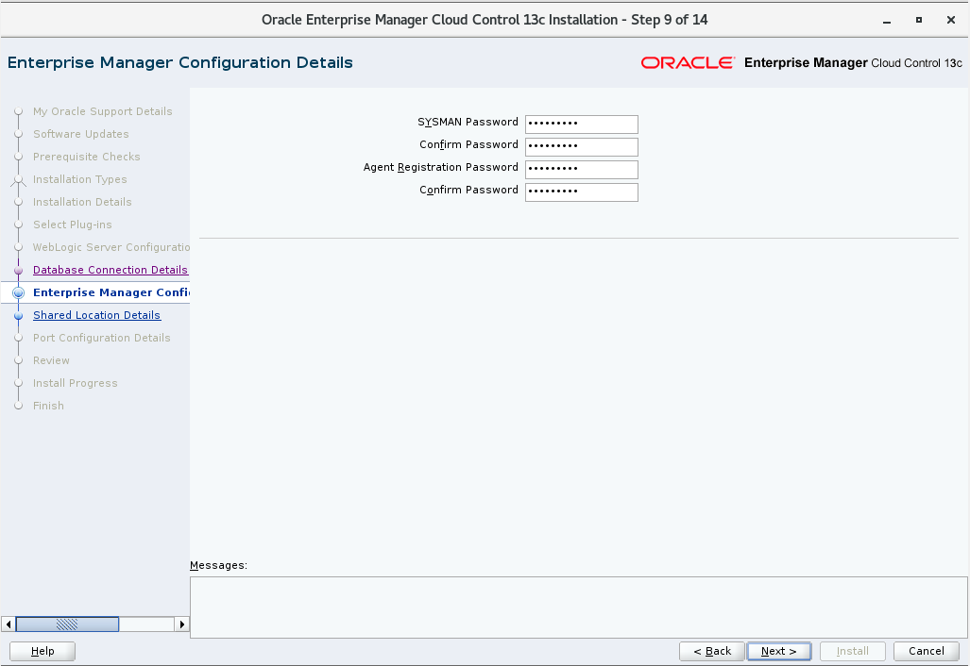Click the grayed-out Install button
The image size is (970, 666).
[x=853, y=651]
